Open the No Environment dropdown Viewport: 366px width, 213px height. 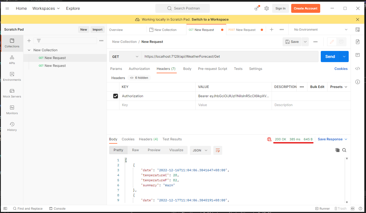pos(321,30)
